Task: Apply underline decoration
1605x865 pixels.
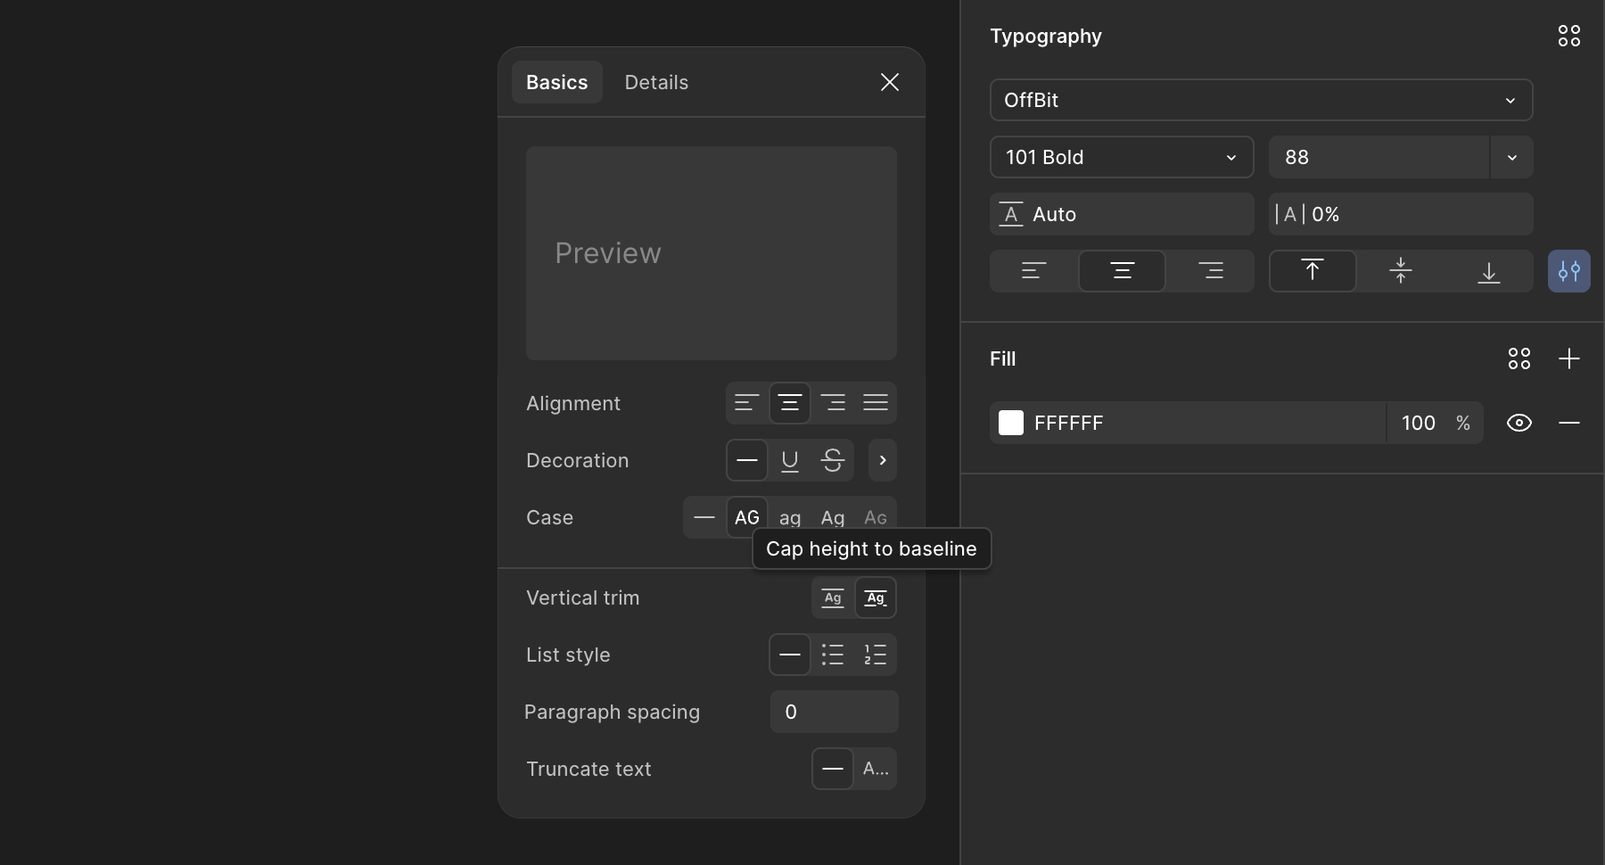Action: point(790,460)
